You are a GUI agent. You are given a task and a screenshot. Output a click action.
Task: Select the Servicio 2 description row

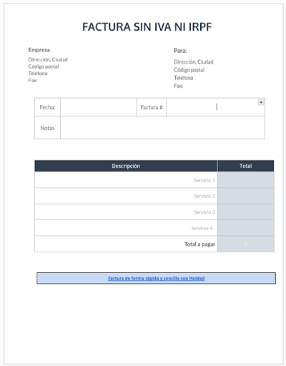(126, 196)
